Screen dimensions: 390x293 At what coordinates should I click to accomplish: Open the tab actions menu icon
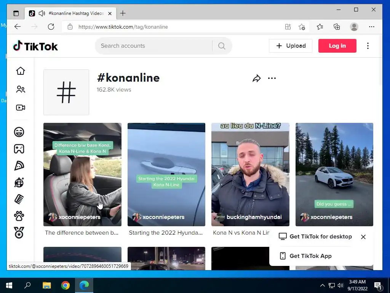click(16, 13)
